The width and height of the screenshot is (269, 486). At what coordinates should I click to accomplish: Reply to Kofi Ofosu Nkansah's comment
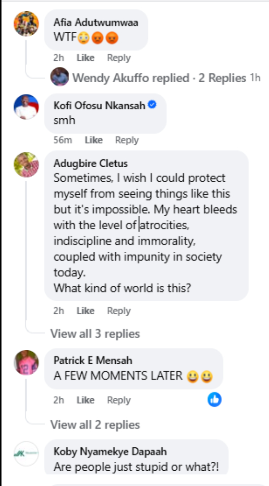[127, 140]
